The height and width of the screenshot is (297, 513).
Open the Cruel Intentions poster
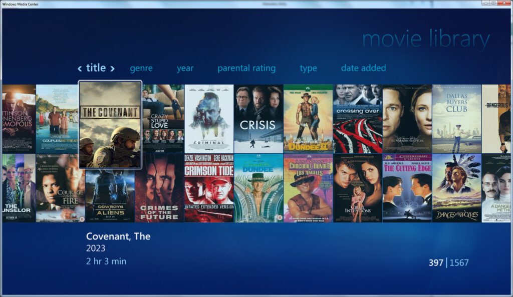[x=358, y=188]
